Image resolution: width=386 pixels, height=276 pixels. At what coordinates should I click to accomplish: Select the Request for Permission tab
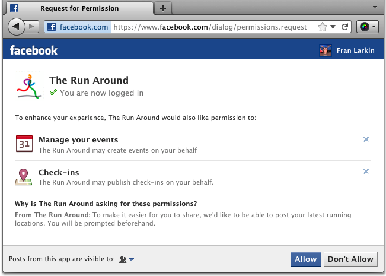80,8
